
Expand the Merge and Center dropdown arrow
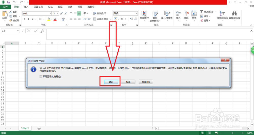point(110,19)
